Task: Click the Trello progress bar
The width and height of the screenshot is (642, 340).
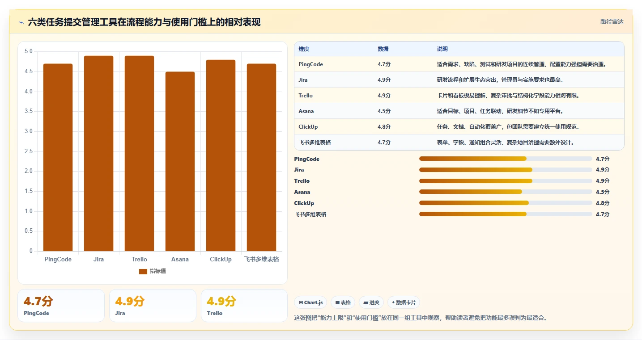Action: pyautogui.click(x=506, y=181)
